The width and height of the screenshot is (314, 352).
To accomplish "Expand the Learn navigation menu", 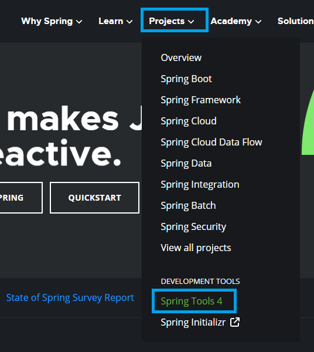I will (115, 21).
